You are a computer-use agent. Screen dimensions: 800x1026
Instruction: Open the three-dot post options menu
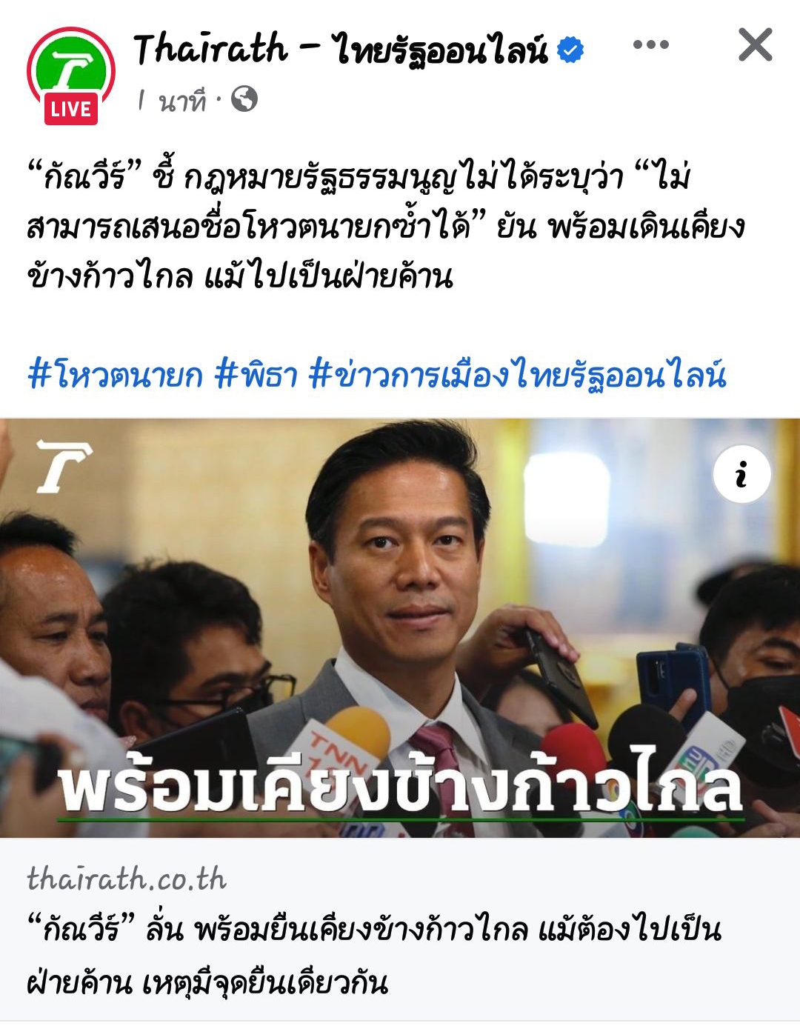pos(651,46)
